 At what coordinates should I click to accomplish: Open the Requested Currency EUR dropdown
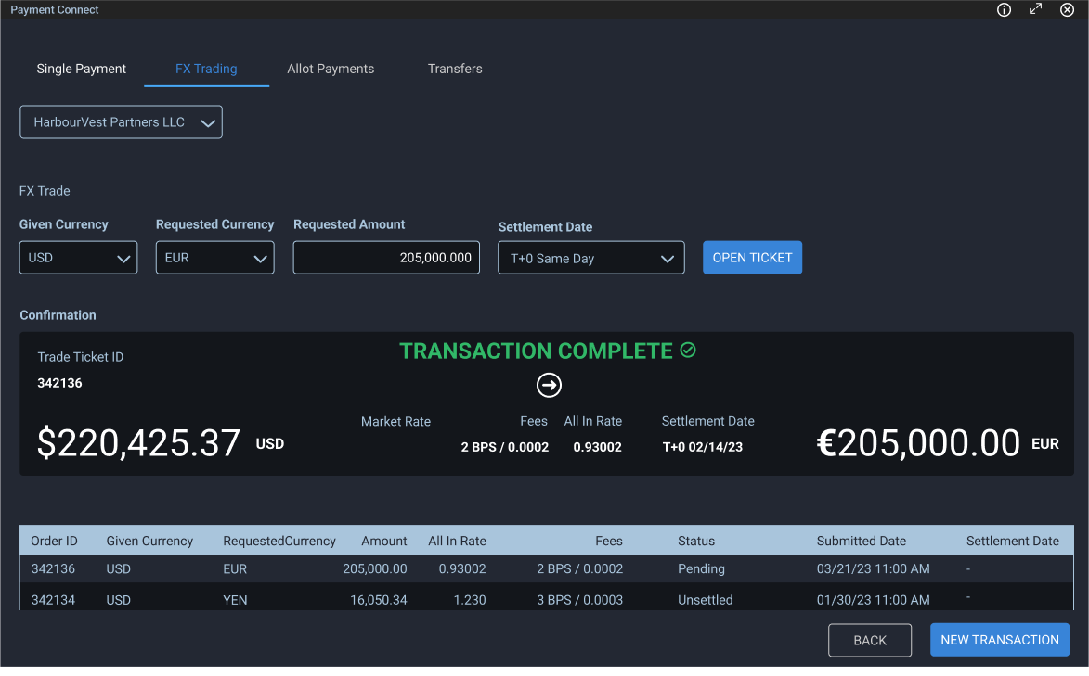214,257
